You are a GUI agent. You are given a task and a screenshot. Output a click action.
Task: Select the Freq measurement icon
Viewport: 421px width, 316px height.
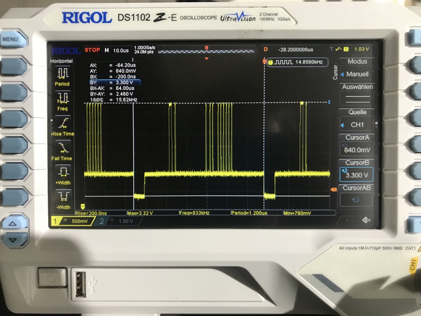(x=63, y=98)
